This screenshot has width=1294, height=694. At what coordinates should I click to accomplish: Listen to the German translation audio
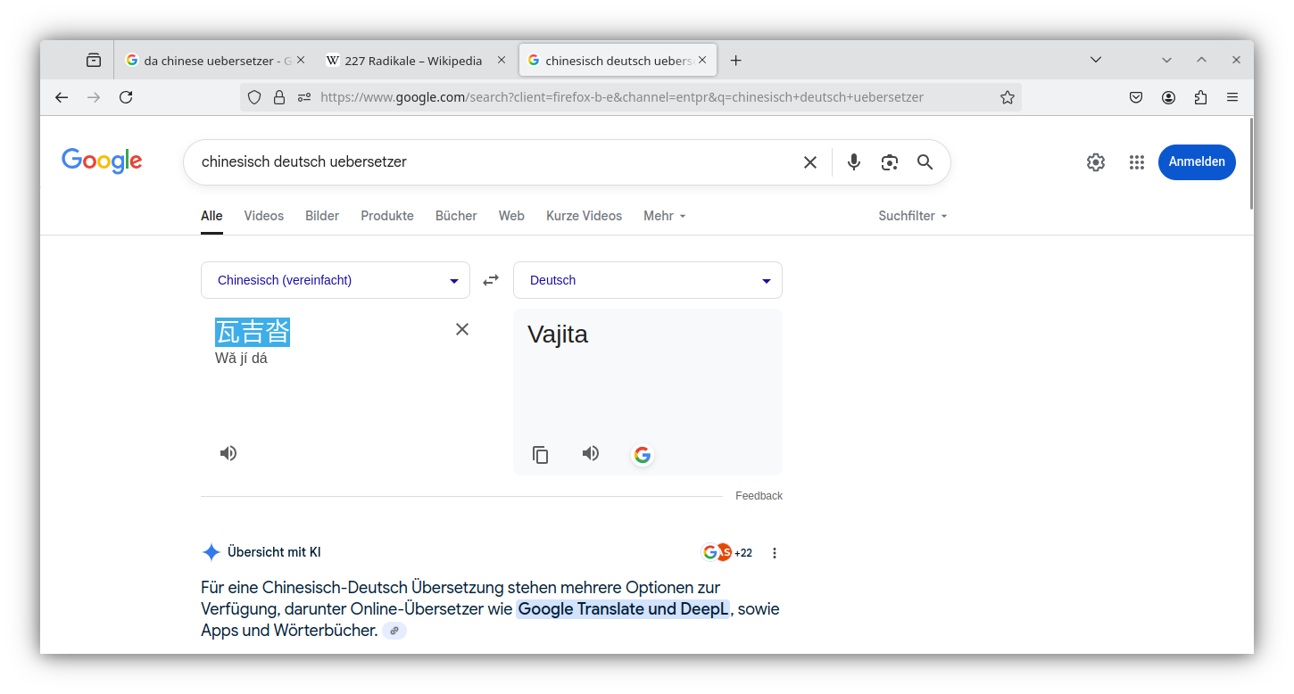click(590, 453)
